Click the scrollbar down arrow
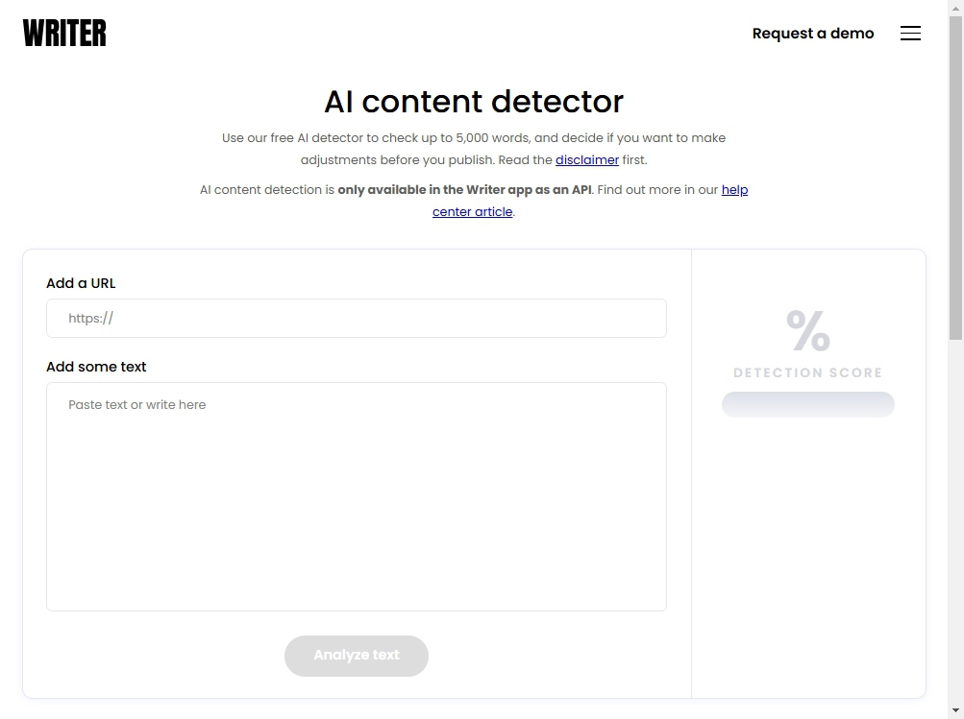 point(955,711)
